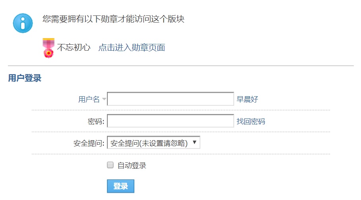
Task: Open the 找回密码 link
Action: point(251,121)
